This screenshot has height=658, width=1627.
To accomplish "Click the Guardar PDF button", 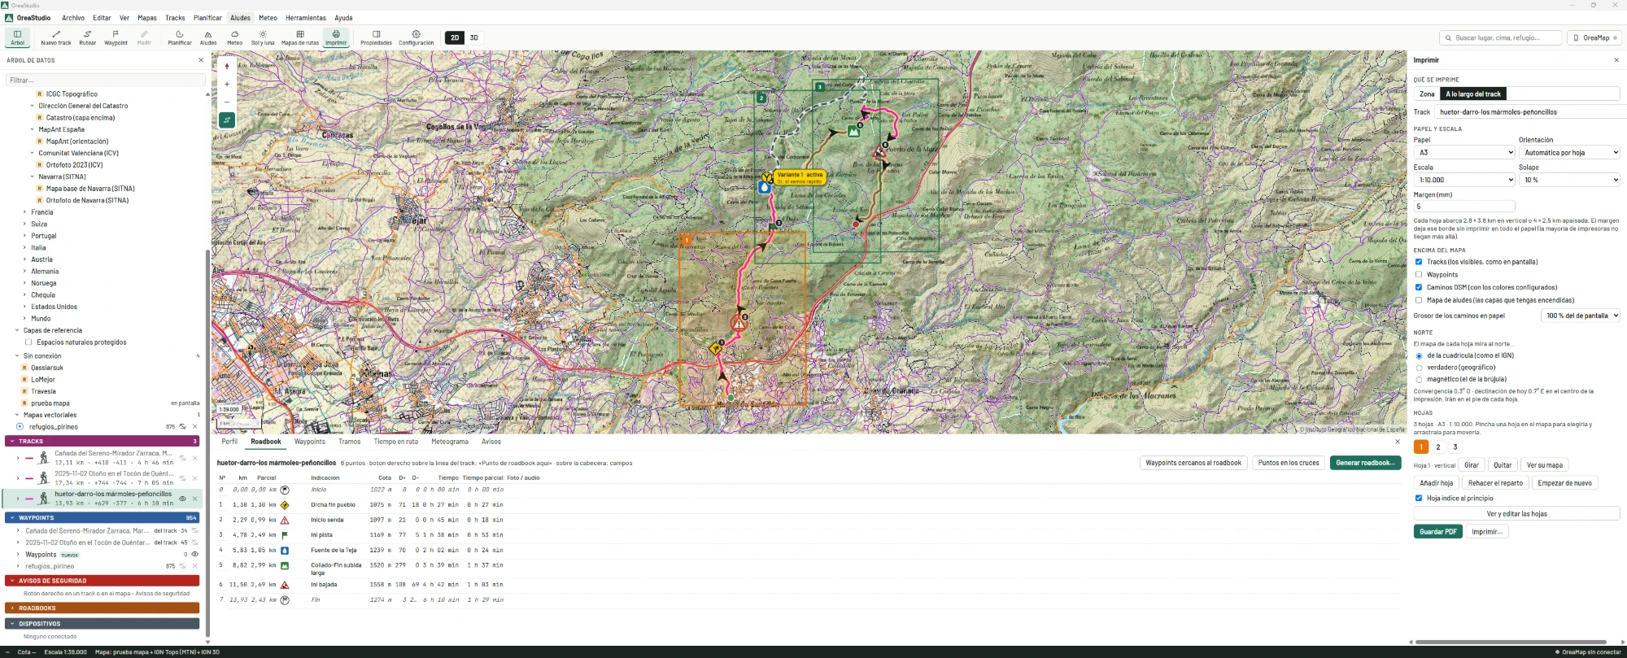I will pyautogui.click(x=1438, y=532).
